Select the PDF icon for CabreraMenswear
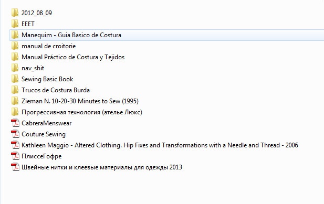 (15, 123)
